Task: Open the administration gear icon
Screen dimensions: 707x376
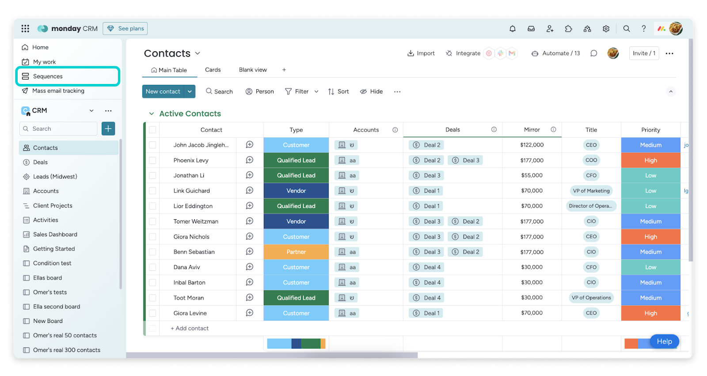Action: coord(606,29)
